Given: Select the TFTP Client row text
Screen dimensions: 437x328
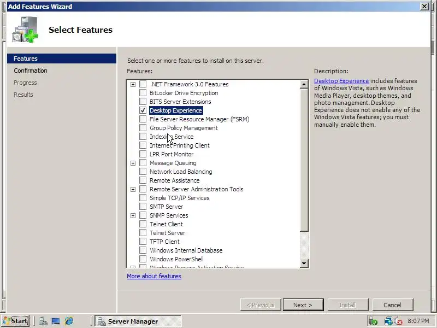Looking at the screenshot, I should (164, 242).
